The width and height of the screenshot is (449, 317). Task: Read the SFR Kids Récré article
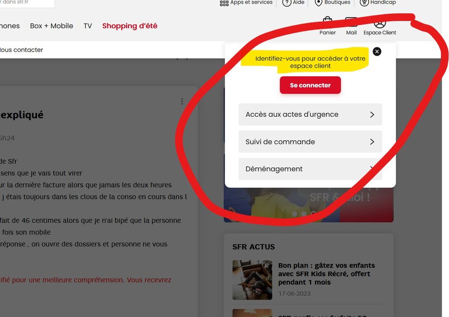(x=326, y=273)
